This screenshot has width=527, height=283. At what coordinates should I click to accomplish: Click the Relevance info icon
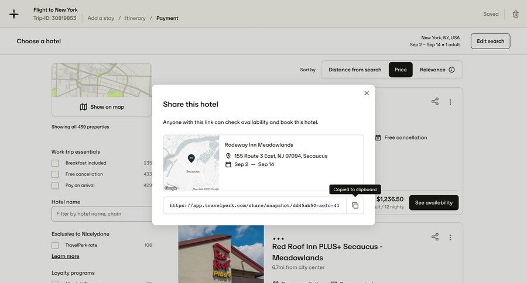click(451, 70)
